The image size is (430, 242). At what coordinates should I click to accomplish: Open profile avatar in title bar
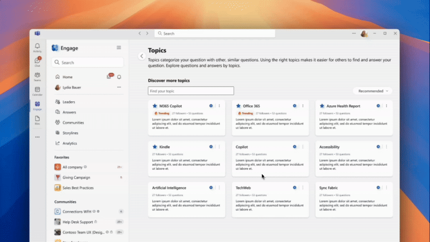point(364,33)
